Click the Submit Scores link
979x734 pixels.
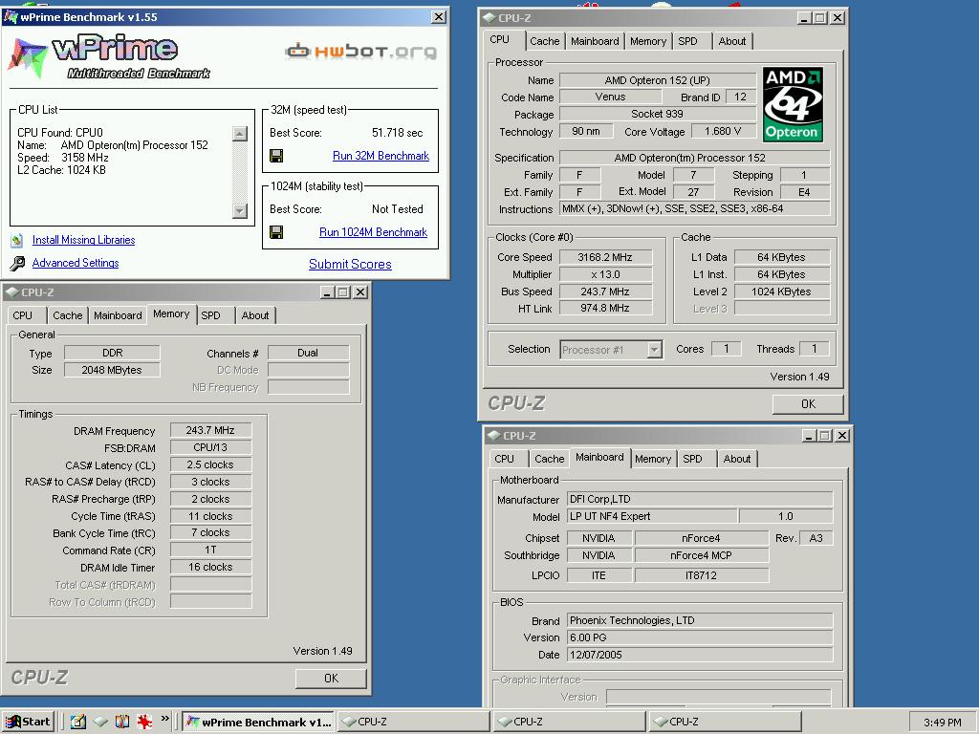[x=350, y=264]
